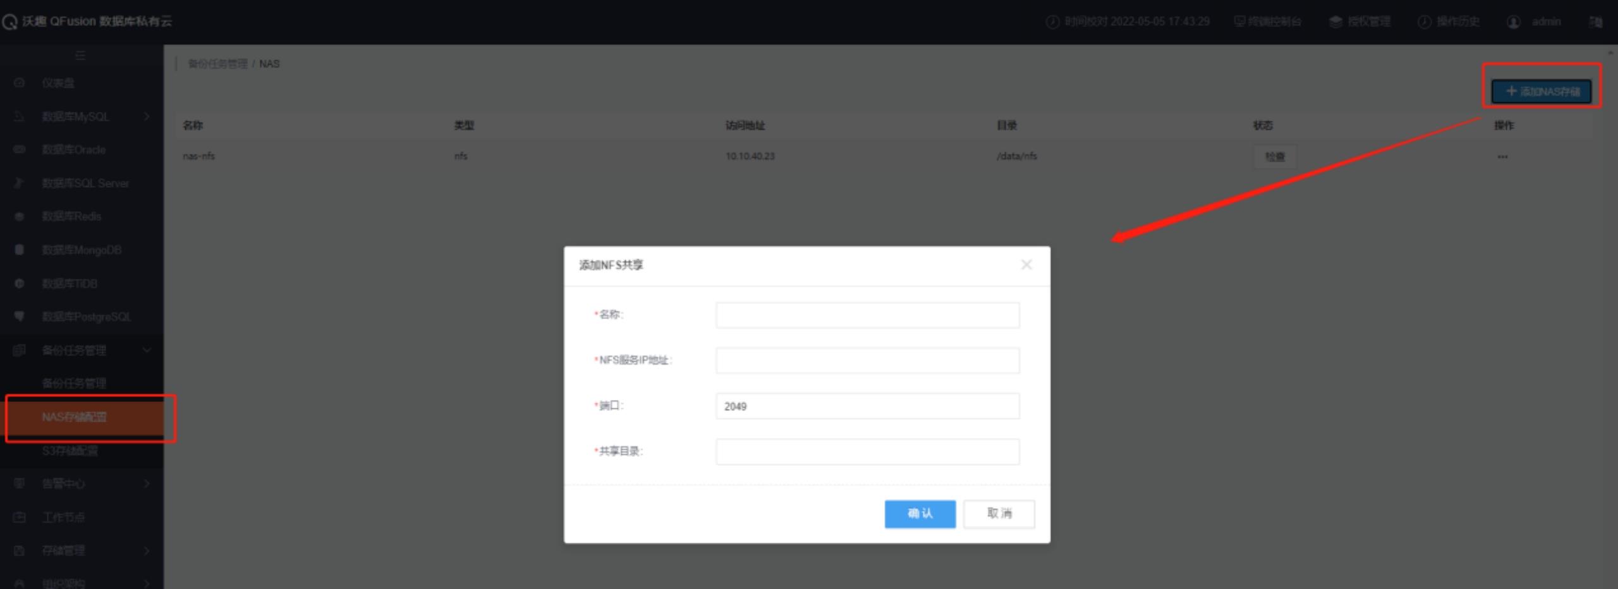Click the 数据库SQL Server sidebar icon
The height and width of the screenshot is (589, 1618).
pos(20,183)
